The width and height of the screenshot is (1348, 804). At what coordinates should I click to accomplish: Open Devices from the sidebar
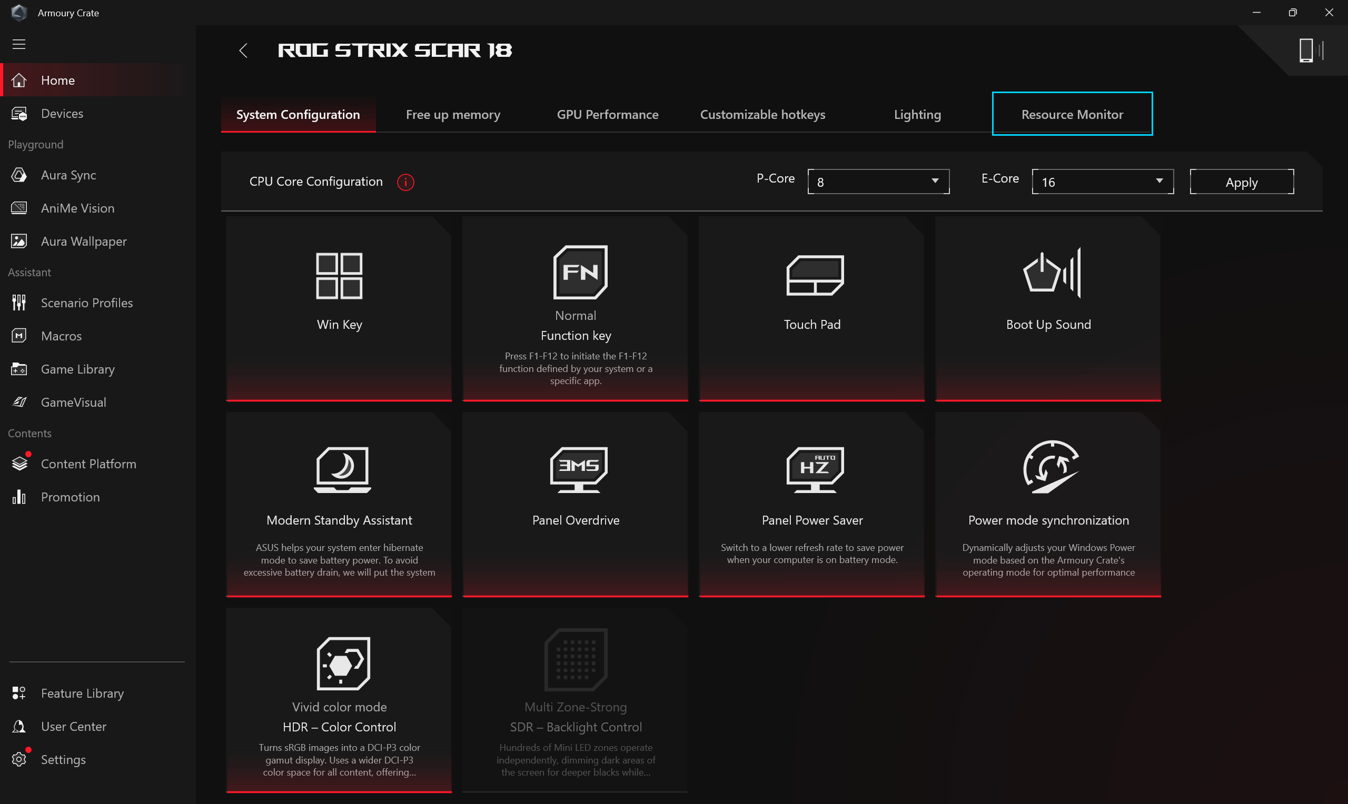click(x=97, y=113)
